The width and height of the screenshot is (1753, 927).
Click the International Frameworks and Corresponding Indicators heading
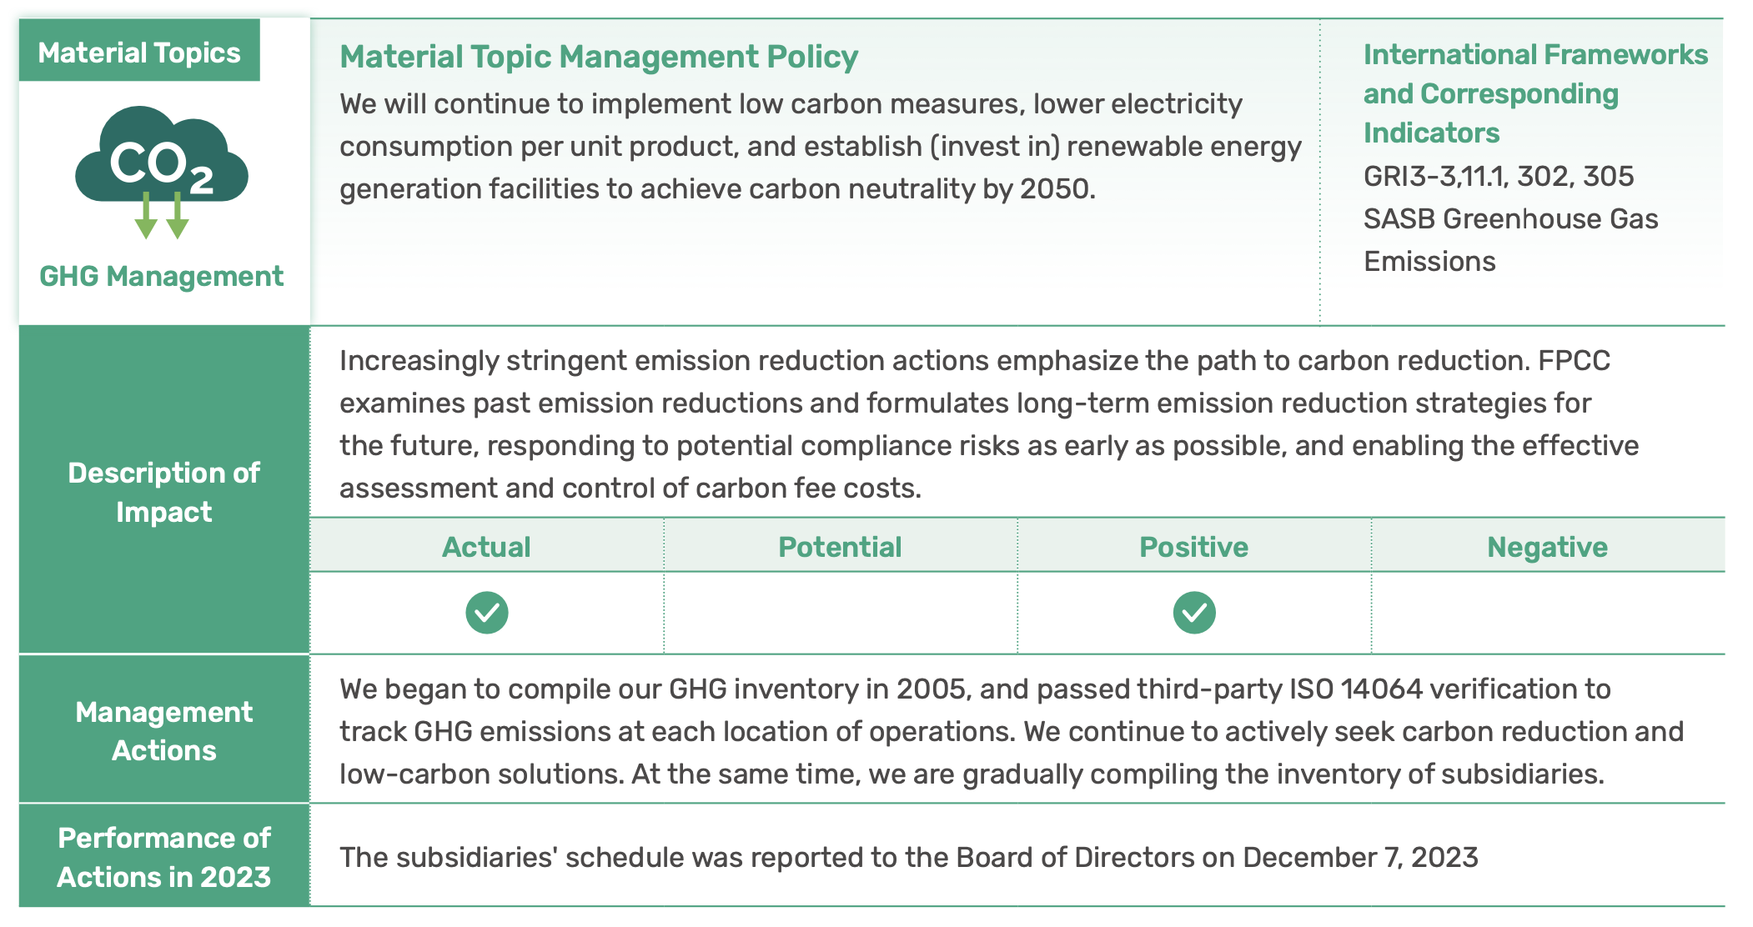point(1535,93)
